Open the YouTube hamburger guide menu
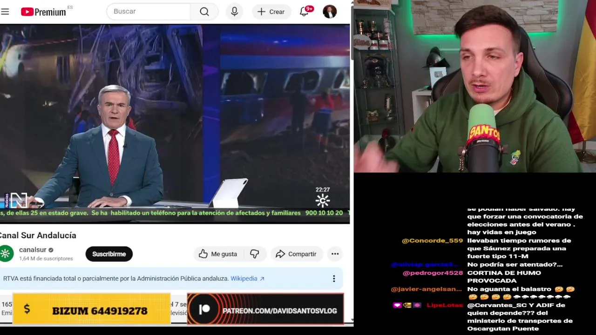Viewport: 596px width, 335px height. tap(5, 12)
